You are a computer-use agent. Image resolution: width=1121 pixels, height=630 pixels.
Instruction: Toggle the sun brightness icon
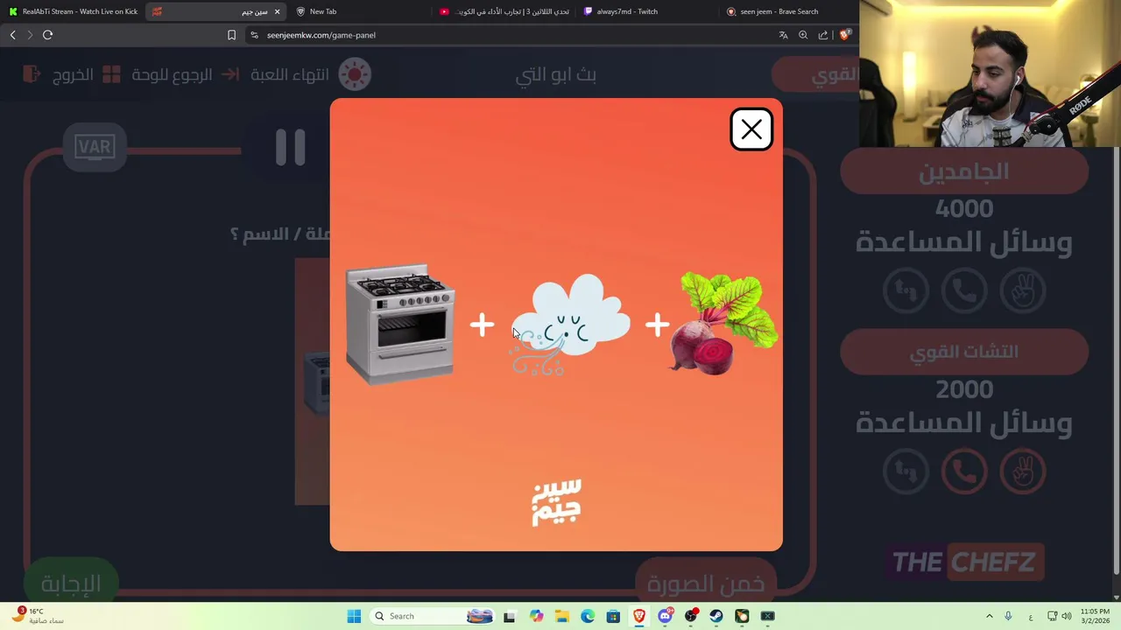(x=355, y=74)
